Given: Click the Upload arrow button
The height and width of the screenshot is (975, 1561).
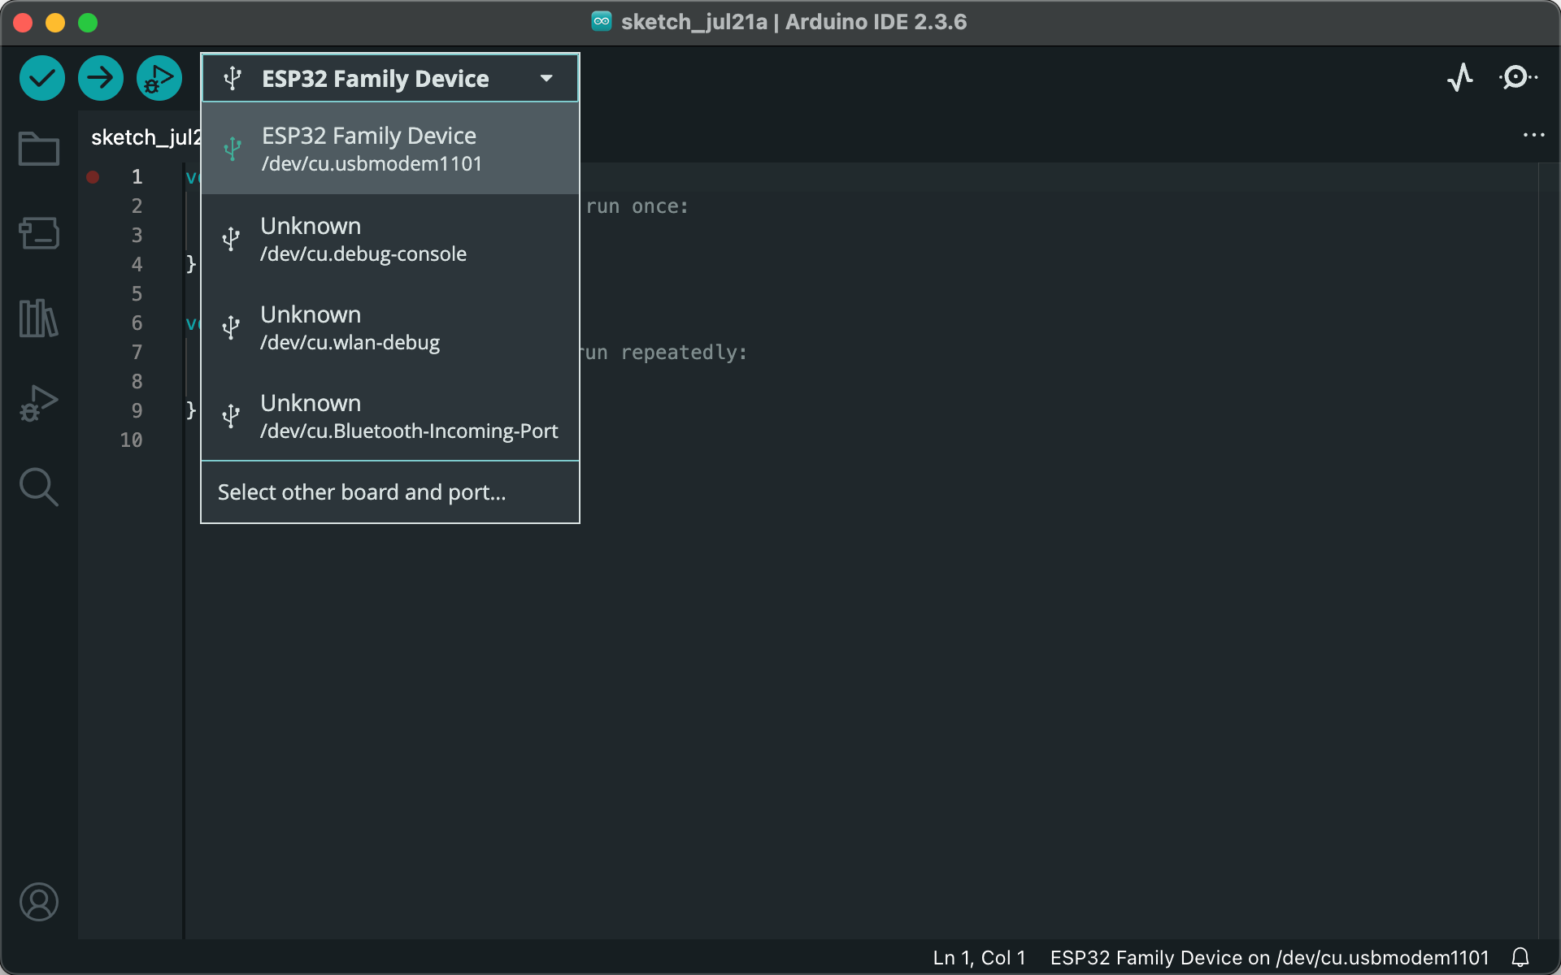Looking at the screenshot, I should pyautogui.click(x=101, y=79).
